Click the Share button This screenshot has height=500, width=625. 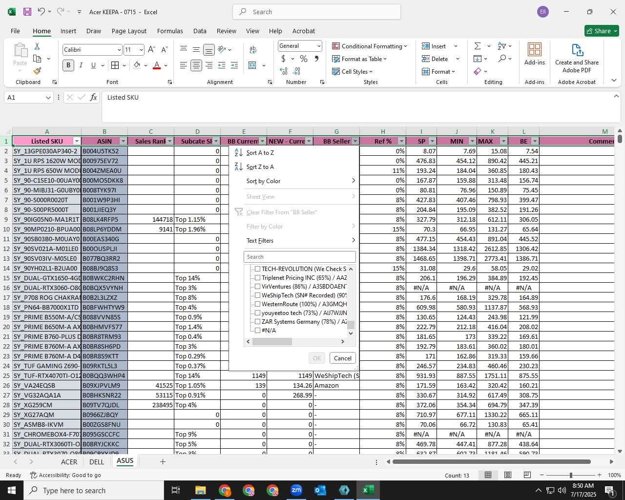click(602, 31)
